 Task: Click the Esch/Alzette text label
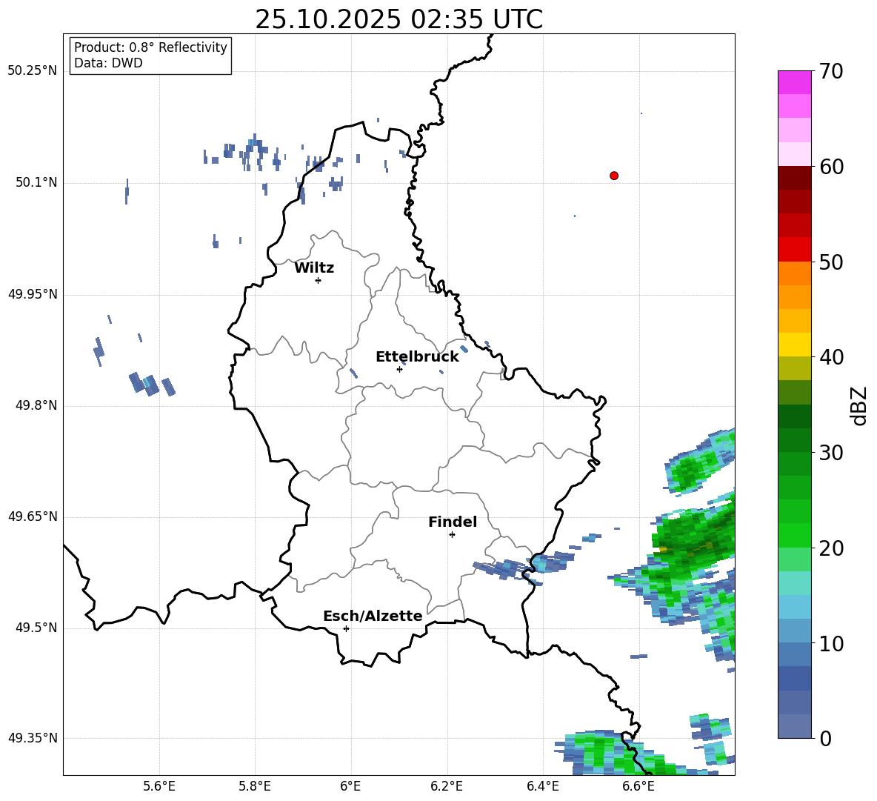point(373,616)
